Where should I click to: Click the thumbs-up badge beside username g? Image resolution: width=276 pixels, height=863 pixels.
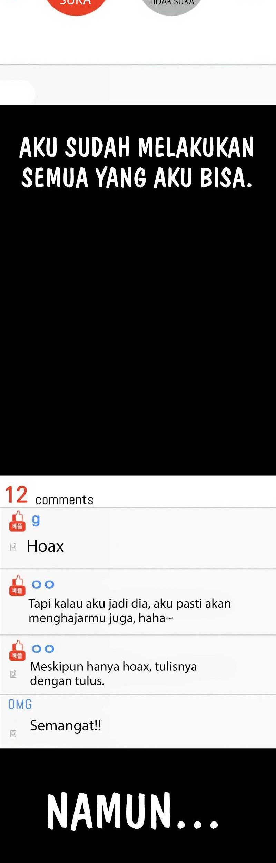(17, 521)
